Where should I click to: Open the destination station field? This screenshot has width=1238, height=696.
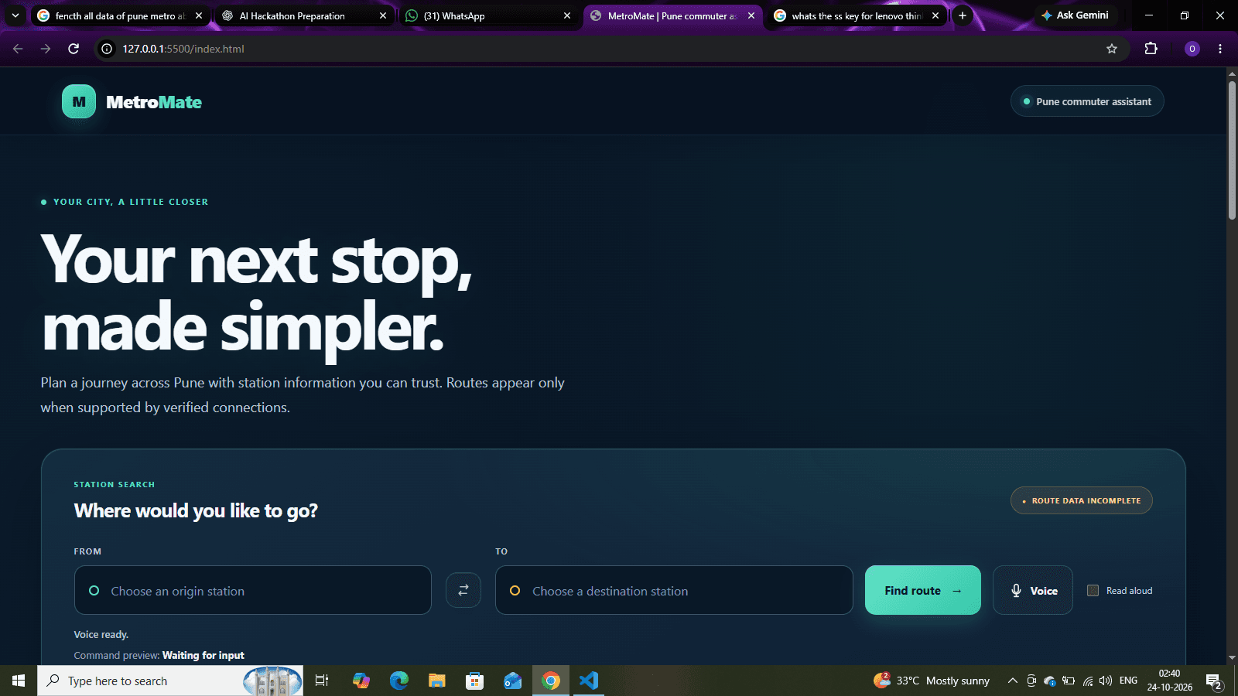point(674,590)
